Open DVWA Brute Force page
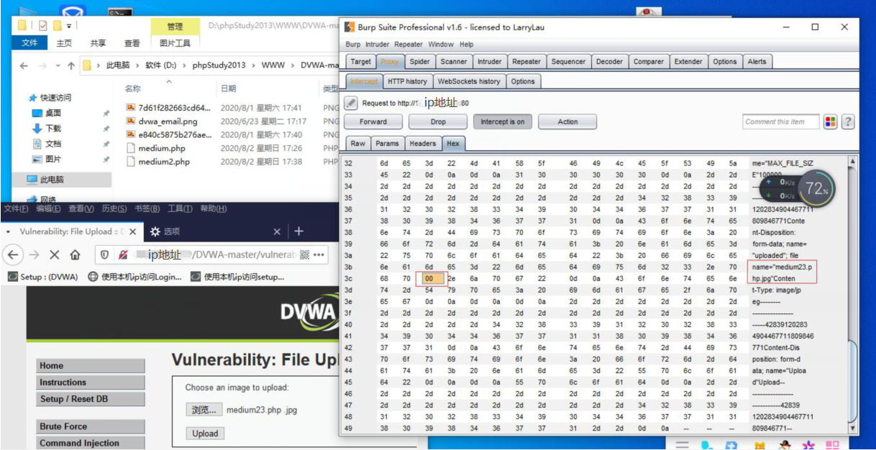Screen dimensions: 876x450 pyautogui.click(x=91, y=426)
